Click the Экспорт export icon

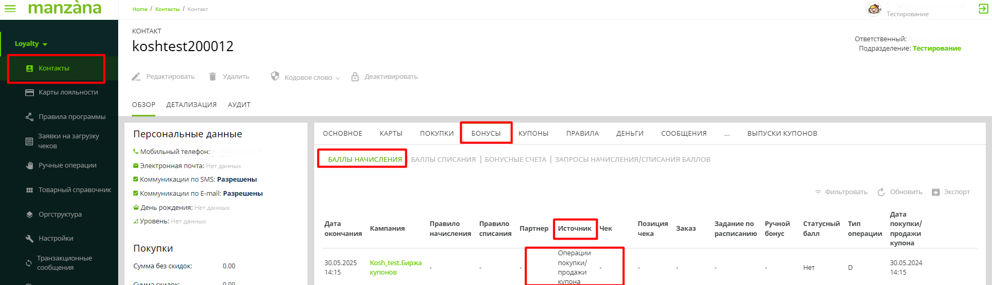(x=936, y=192)
